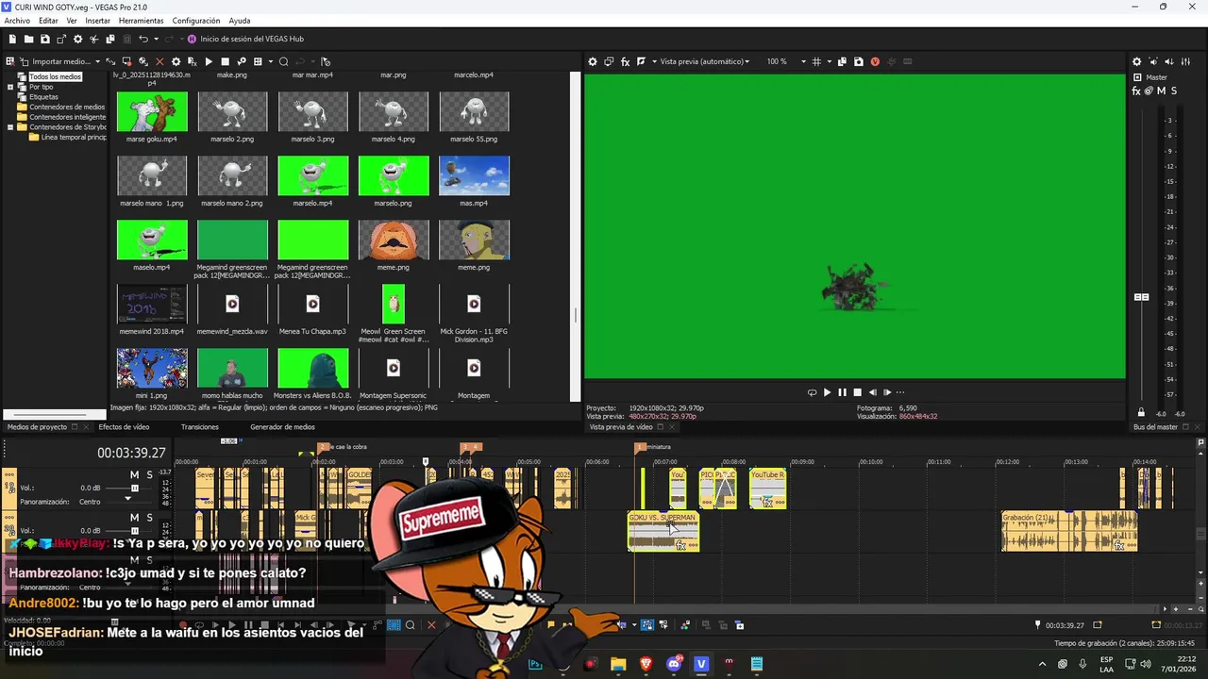Viewport: 1208px width, 679px height.
Task: Play the video preview
Action: pos(827,392)
